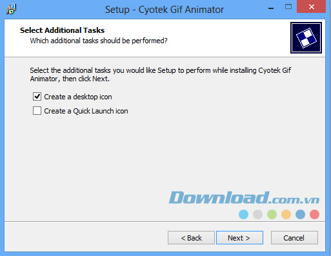Click the Cyotek checkered logo image
Viewport: 331px width, 256px height.
click(x=306, y=37)
